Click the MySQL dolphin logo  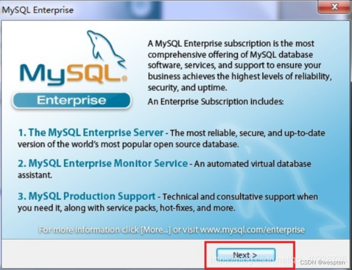tap(73, 58)
